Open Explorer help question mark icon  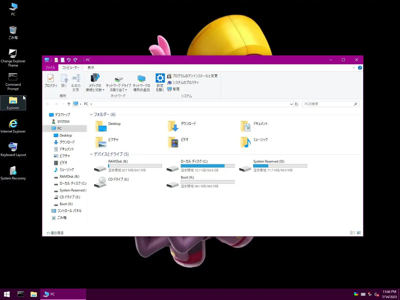360,68
